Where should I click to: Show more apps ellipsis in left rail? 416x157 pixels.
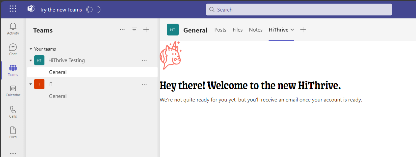pyautogui.click(x=13, y=153)
